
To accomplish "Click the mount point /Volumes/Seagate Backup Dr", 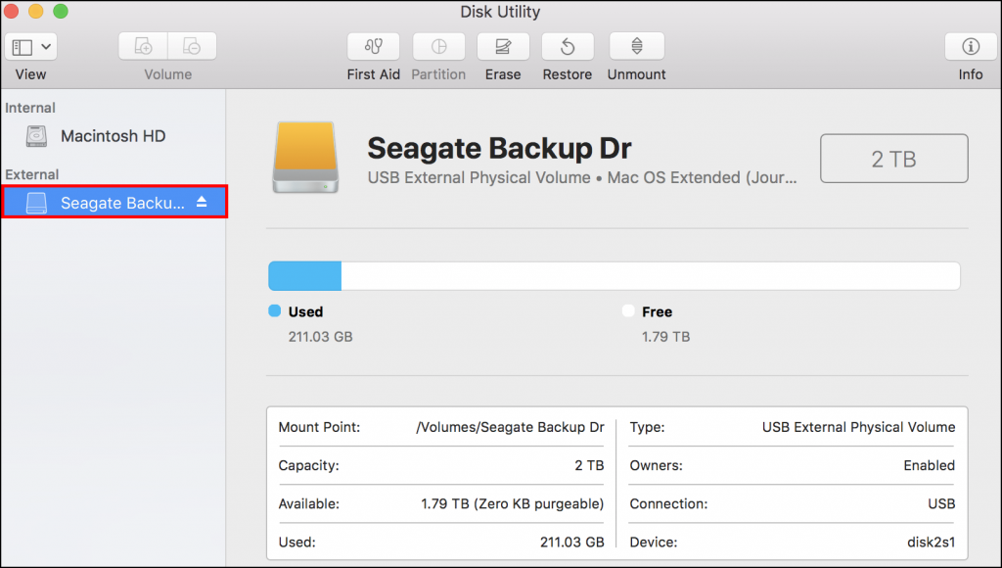I will (509, 427).
